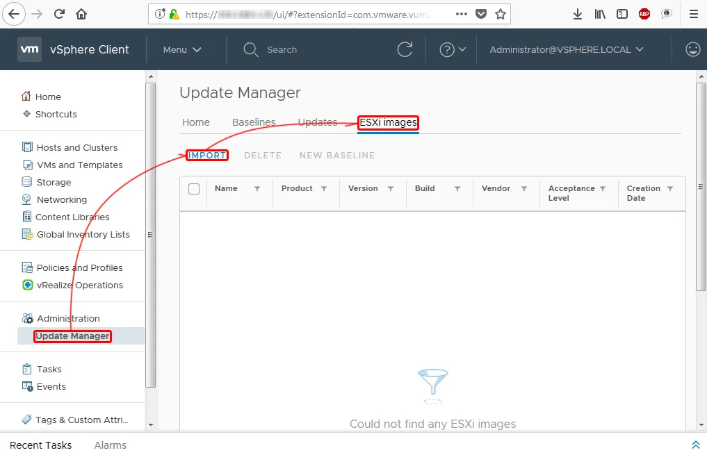Viewport: 707px width, 455px height.
Task: Click the NEW BASELINE button
Action: point(337,156)
